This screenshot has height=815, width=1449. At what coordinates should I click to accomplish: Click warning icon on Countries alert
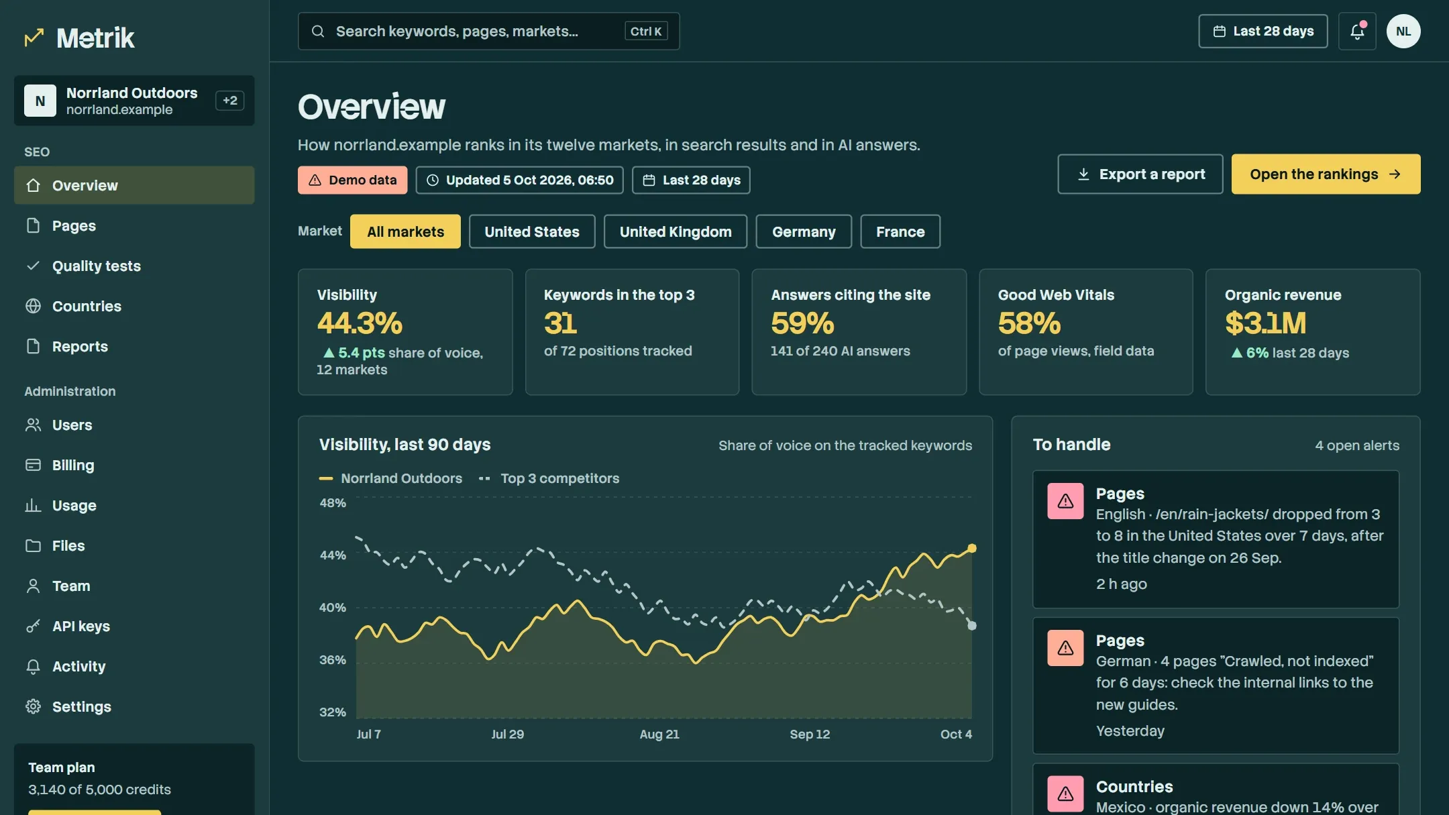(x=1065, y=794)
